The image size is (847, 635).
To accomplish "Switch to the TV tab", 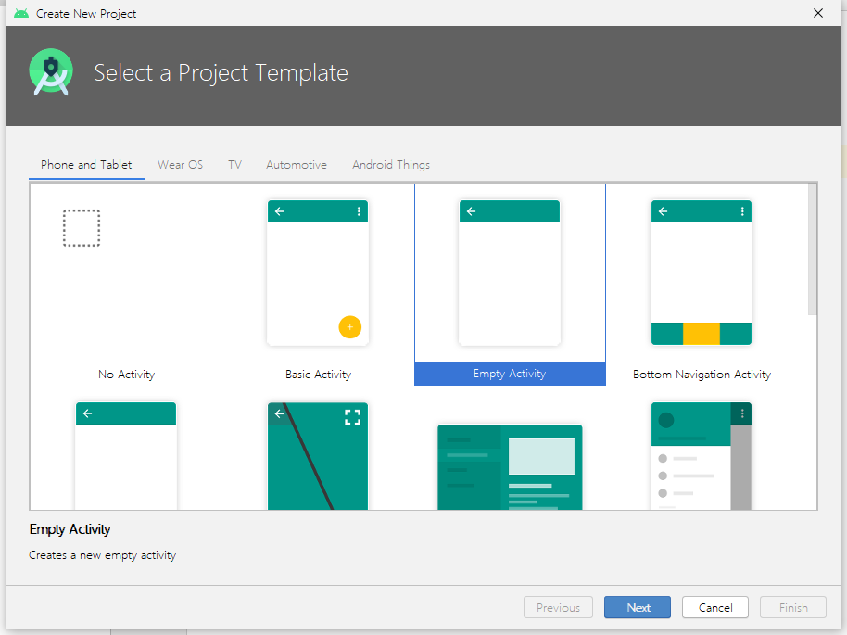I will pos(235,165).
